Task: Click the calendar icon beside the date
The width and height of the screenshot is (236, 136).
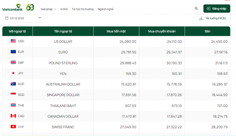Action: click(x=6, y=18)
